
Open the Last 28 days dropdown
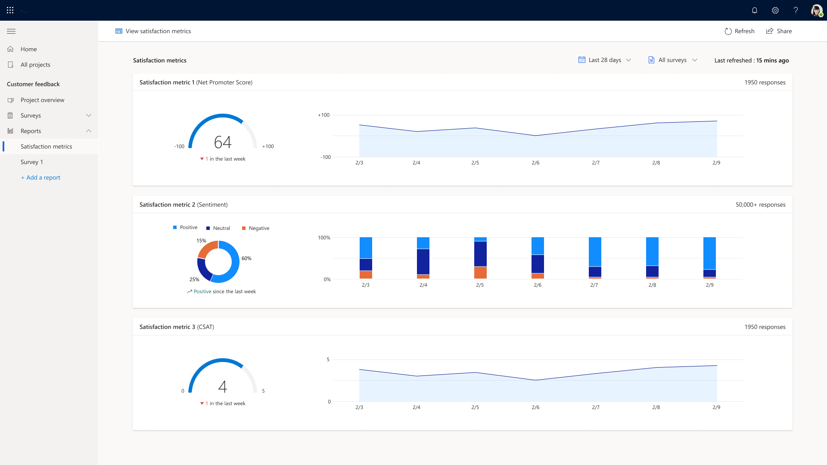pyautogui.click(x=605, y=60)
